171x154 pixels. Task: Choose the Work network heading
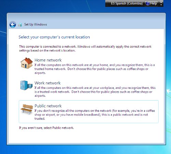pos(48,83)
